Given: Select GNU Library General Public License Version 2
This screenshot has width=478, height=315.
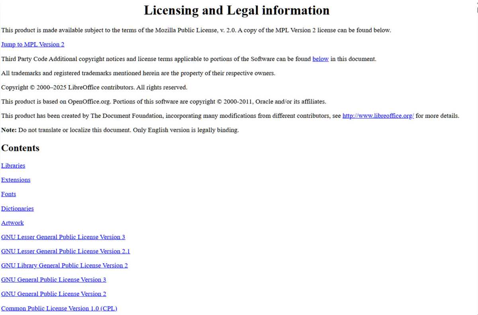Looking at the screenshot, I should point(64,265).
